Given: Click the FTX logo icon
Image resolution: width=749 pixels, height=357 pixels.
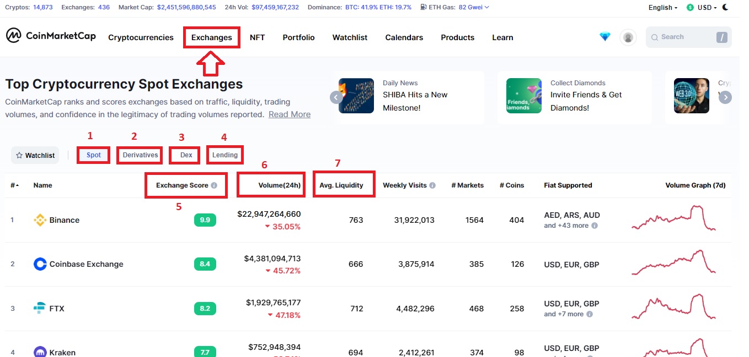Looking at the screenshot, I should [40, 309].
